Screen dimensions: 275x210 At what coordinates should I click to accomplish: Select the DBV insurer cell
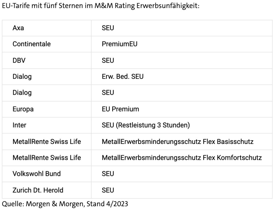tap(19, 60)
